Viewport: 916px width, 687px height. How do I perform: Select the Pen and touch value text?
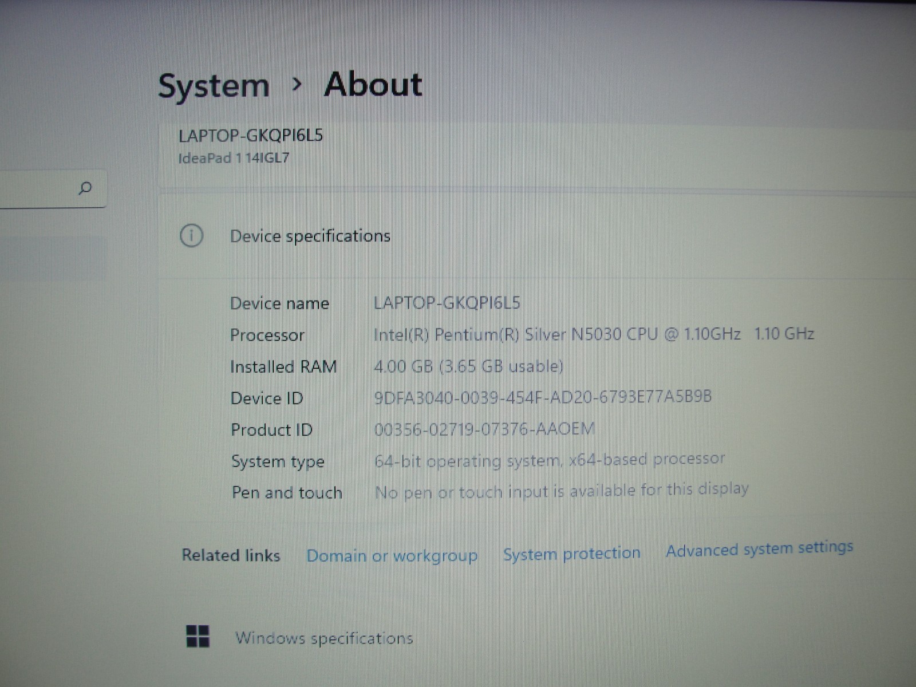[x=561, y=491]
